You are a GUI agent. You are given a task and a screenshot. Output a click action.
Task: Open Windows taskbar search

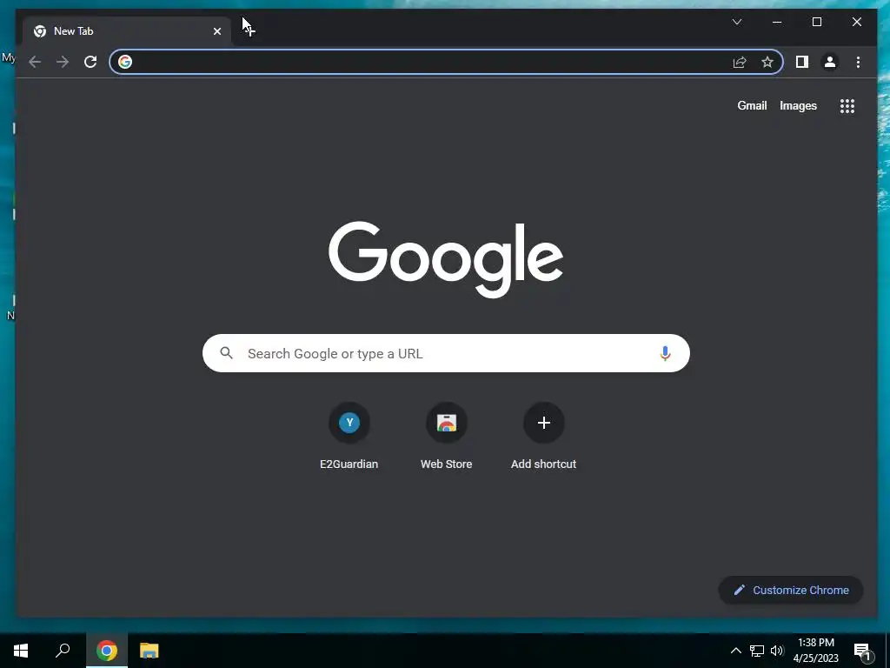coord(63,651)
